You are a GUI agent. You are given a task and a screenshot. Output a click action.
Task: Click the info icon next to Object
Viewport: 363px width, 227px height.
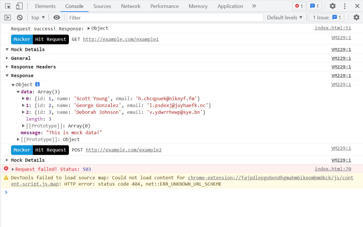coord(37,84)
